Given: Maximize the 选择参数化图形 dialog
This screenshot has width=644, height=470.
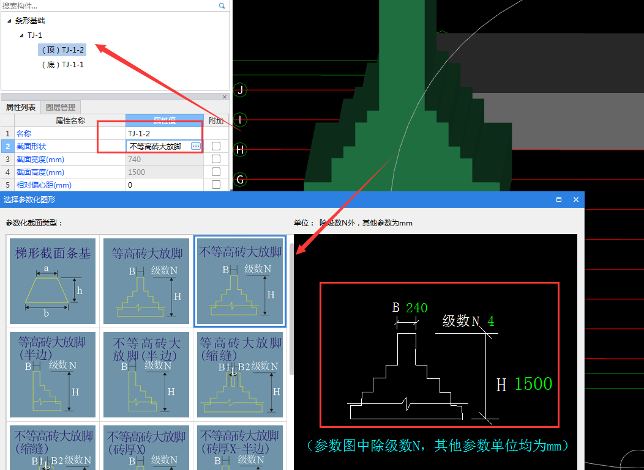Looking at the screenshot, I should point(558,199).
